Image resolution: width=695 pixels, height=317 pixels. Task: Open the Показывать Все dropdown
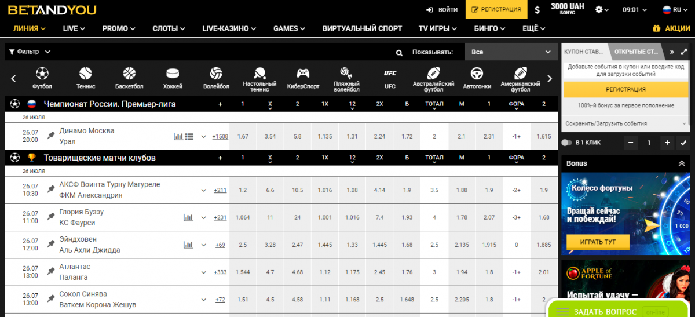click(x=511, y=52)
